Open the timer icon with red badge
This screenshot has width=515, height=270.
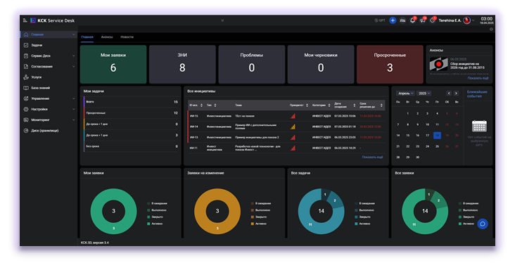coord(433,20)
